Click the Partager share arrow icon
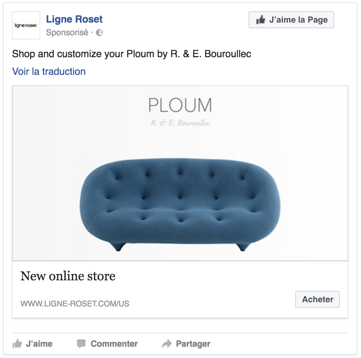The image size is (361, 358). tap(166, 344)
